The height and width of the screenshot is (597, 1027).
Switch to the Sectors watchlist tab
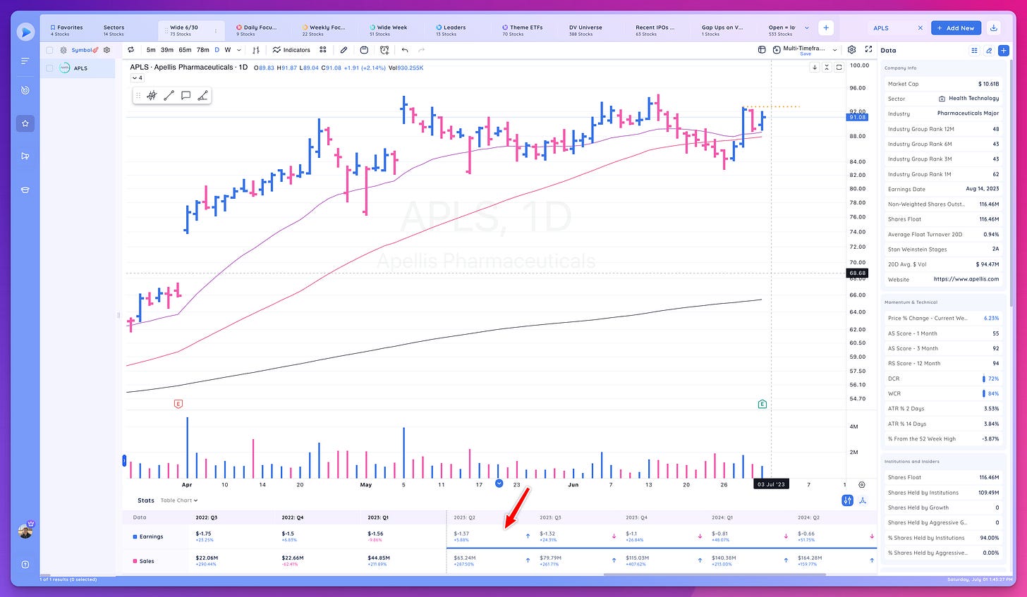pos(114,30)
